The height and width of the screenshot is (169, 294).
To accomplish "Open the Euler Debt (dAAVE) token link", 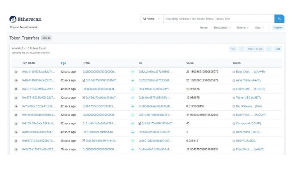I will pyautogui.click(x=250, y=72).
